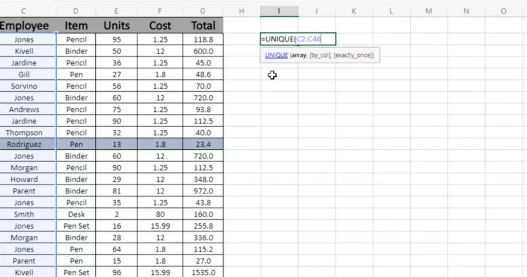Click the Cost cell showing 80
Viewport: 527px width, 277px height.
click(160, 214)
